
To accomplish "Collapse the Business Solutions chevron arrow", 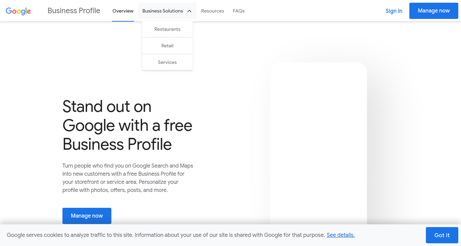I will point(189,11).
